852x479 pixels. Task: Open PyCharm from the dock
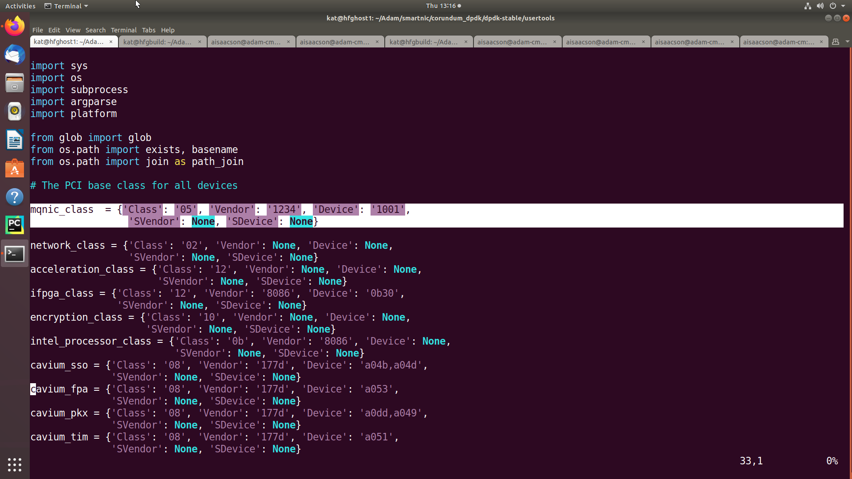[15, 225]
